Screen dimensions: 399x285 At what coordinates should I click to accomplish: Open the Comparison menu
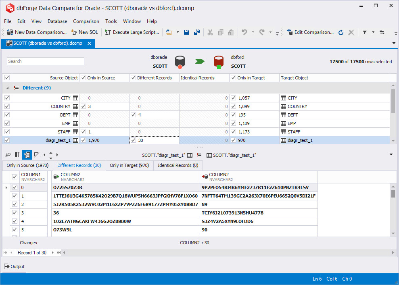(x=86, y=21)
